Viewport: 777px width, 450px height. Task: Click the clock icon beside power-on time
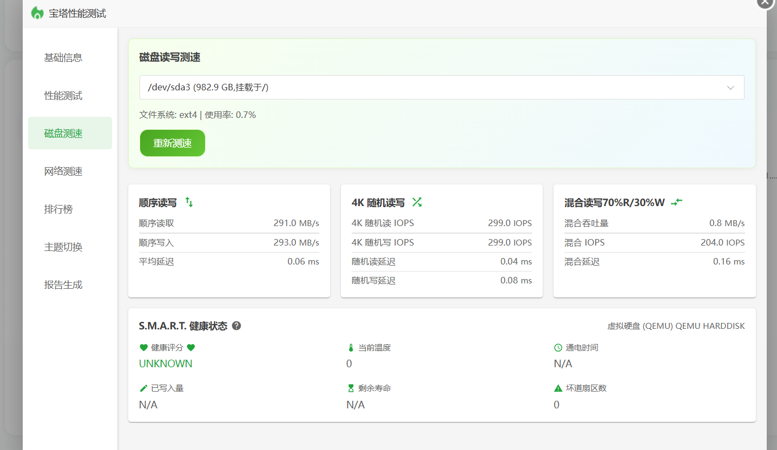tap(558, 348)
